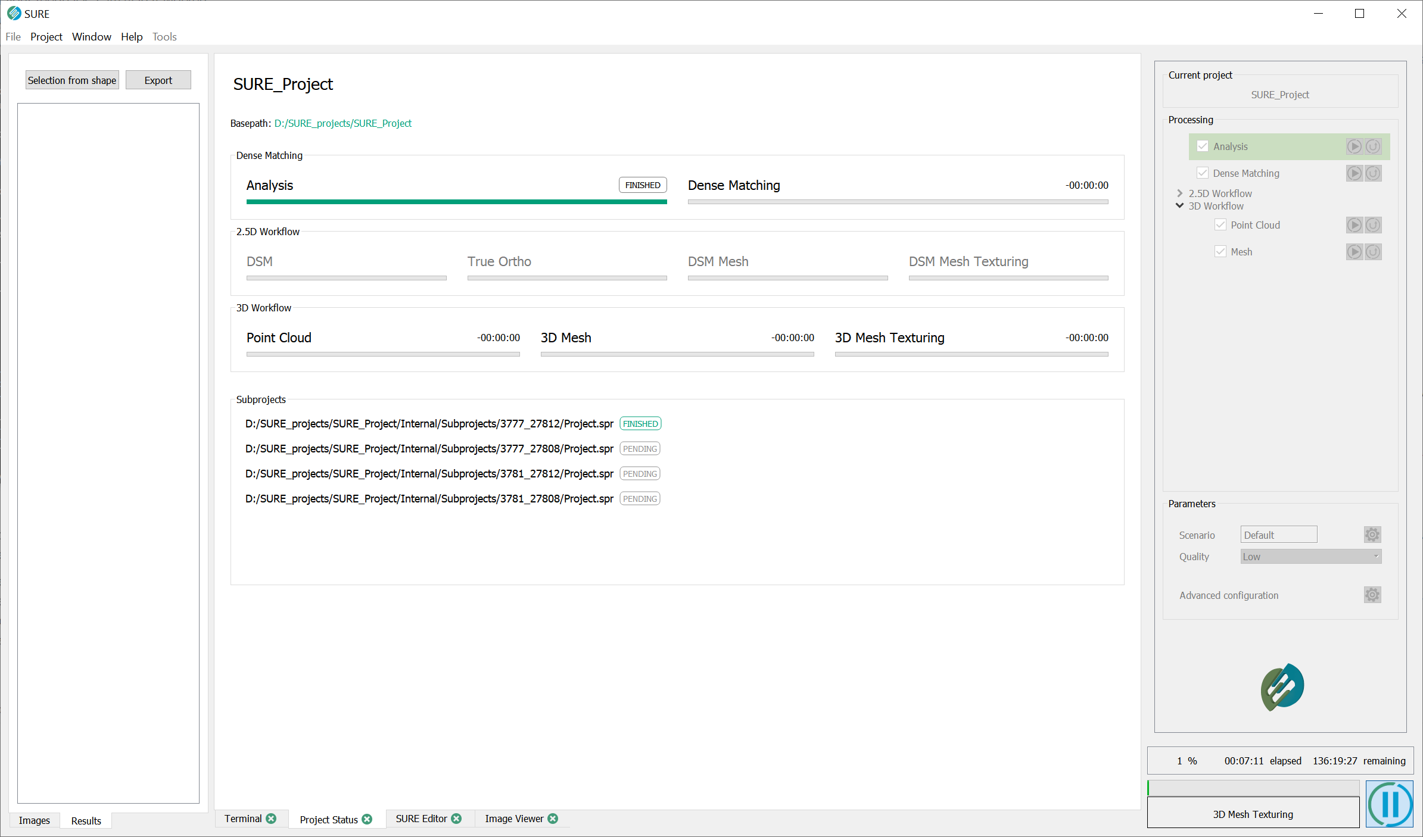Screen dimensions: 1423x837
Task: Click the True Ortho workflow heading
Action: coord(499,261)
